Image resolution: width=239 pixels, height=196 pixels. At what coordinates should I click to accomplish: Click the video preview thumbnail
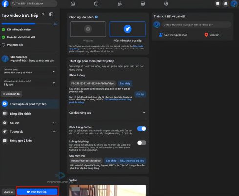(108, 190)
